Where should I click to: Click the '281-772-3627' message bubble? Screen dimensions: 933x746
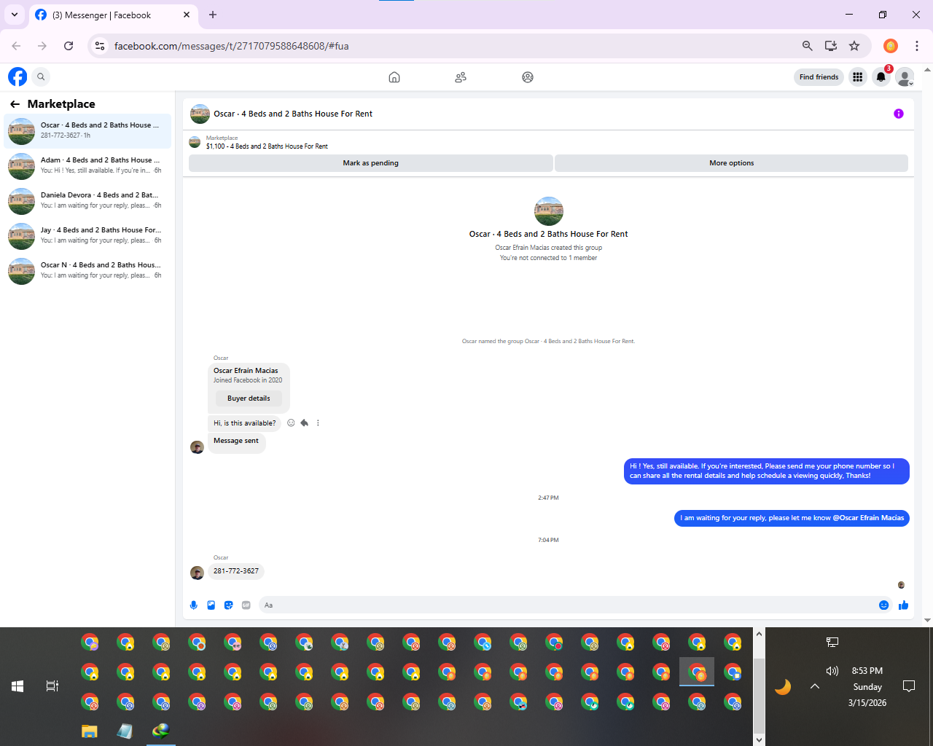tap(236, 572)
